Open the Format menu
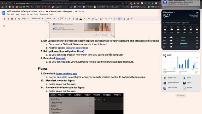The width and height of the screenshot is (202, 114). (30, 14)
